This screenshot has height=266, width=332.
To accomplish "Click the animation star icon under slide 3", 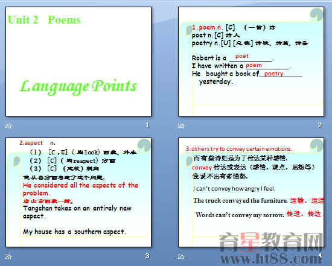I will point(8,257).
